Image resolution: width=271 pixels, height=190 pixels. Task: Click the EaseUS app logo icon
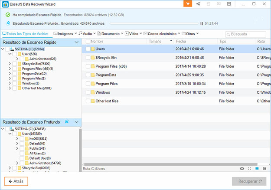coord(5,4)
